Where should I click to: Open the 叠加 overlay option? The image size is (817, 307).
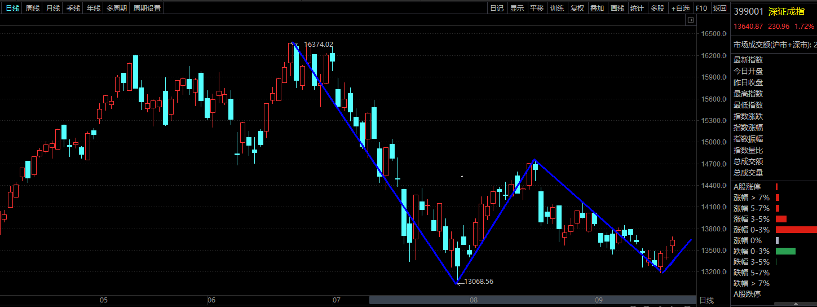(597, 8)
